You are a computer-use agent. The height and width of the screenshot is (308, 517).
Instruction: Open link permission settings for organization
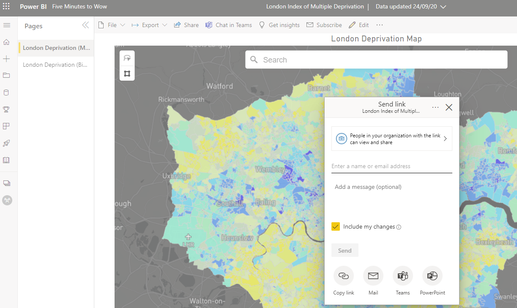(x=391, y=139)
